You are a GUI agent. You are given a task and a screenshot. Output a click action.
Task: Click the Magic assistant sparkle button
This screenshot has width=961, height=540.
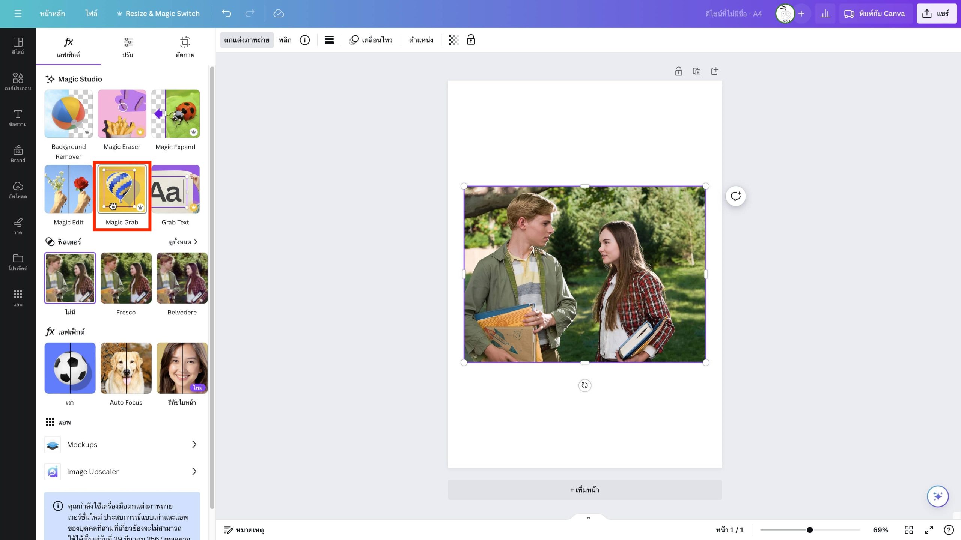(937, 496)
